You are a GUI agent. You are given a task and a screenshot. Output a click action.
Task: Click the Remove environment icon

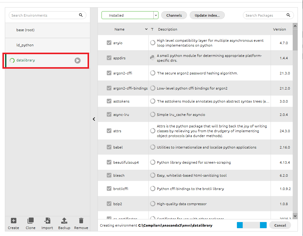pos(81,221)
